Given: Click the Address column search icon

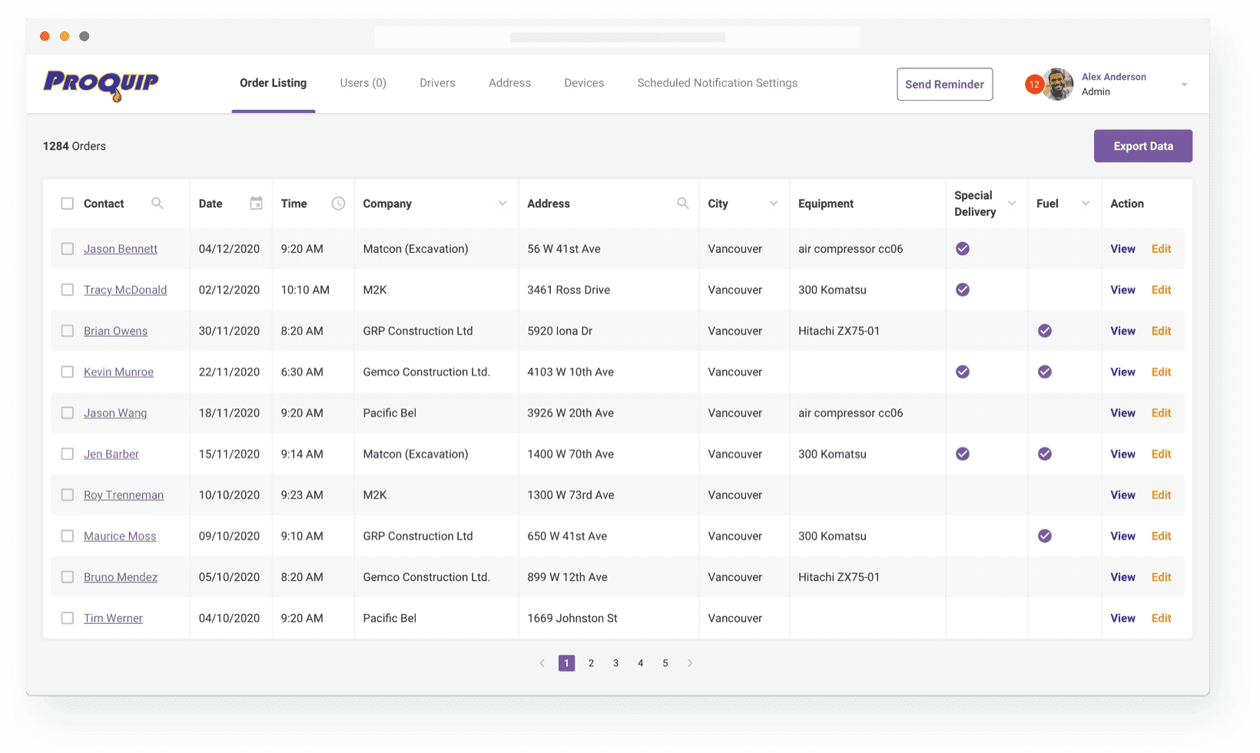Looking at the screenshot, I should (683, 204).
